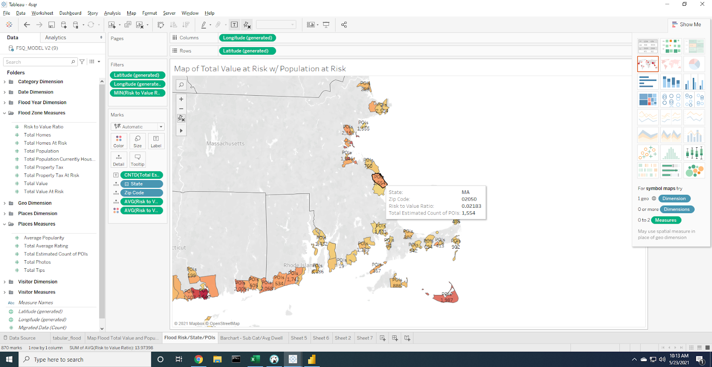Click the map reset pin icon
The image size is (712, 367).
pyautogui.click(x=181, y=118)
